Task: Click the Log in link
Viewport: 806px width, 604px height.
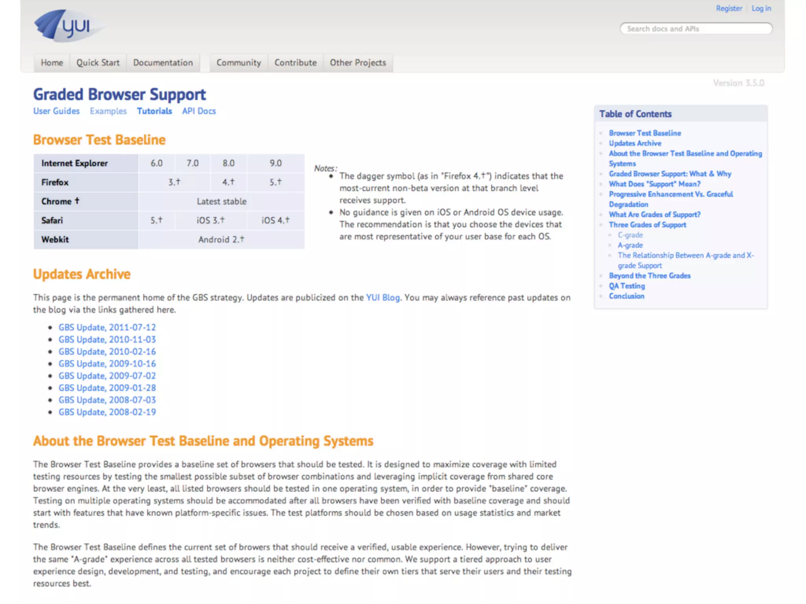Action: click(761, 8)
